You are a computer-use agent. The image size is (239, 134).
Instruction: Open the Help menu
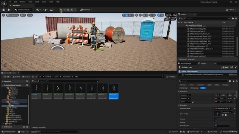[x=58, y=2]
